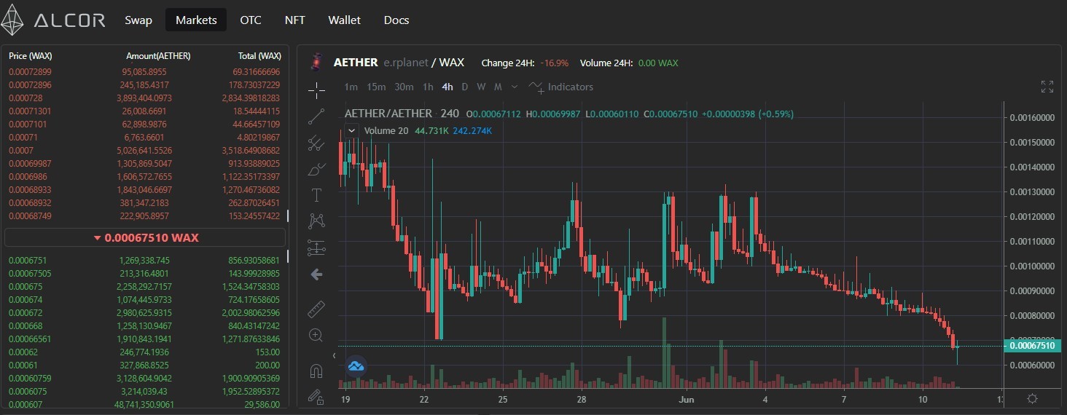Click the AETHER token icon
This screenshot has height=415, width=1067.
point(316,63)
